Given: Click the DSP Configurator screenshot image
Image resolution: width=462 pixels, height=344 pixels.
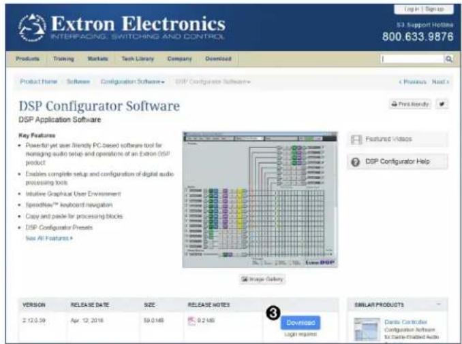Looking at the screenshot, I should [x=260, y=200].
